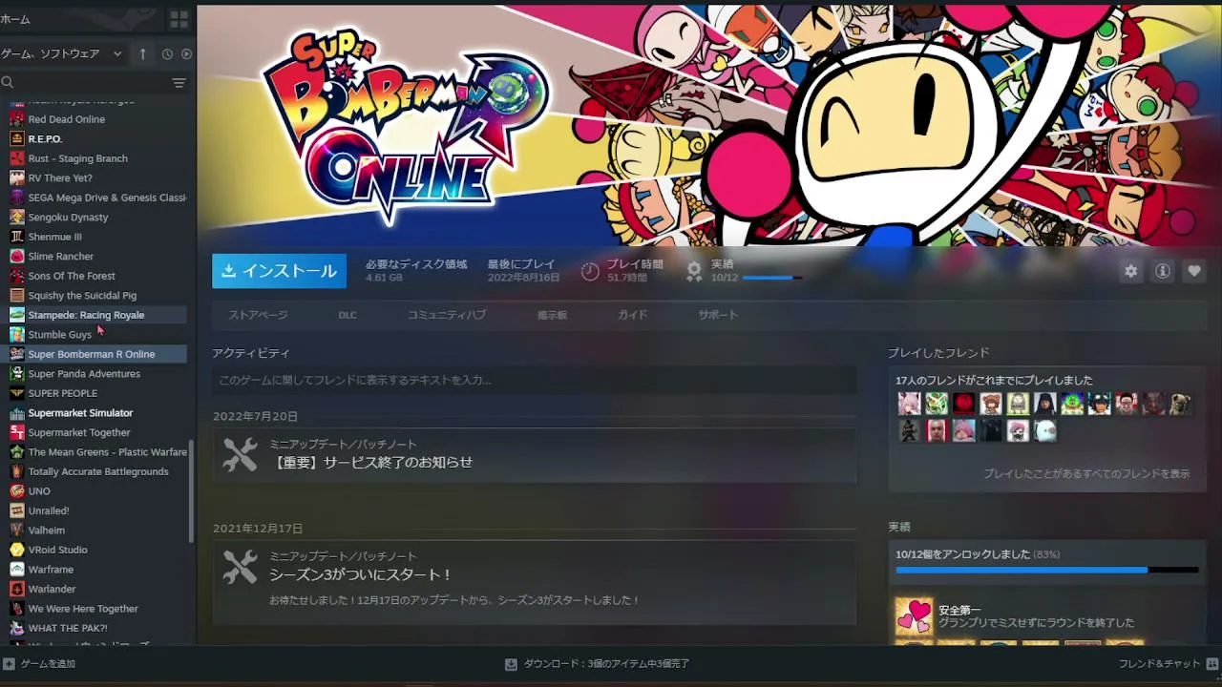Select Super Bomberman R Online entry
Screen dimensions: 1222x687
(x=94, y=354)
